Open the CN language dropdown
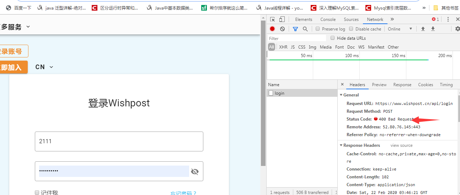Viewport: 460px width, 195px height. point(44,67)
